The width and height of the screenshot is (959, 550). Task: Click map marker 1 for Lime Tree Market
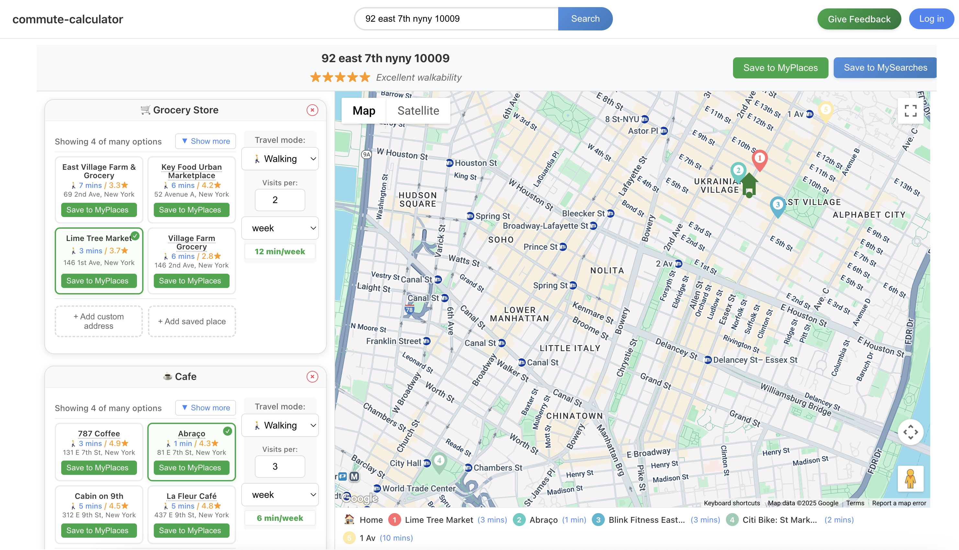(760, 160)
